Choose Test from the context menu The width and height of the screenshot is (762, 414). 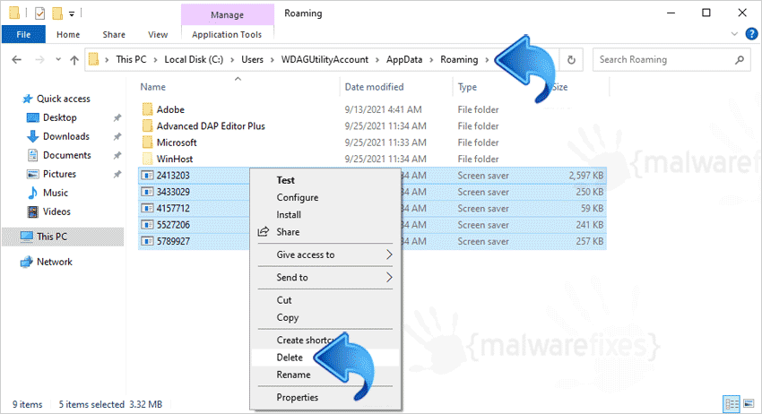point(286,180)
